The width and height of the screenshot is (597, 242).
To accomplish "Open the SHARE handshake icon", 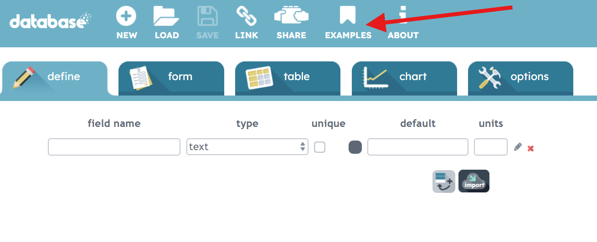I will pyautogui.click(x=291, y=16).
